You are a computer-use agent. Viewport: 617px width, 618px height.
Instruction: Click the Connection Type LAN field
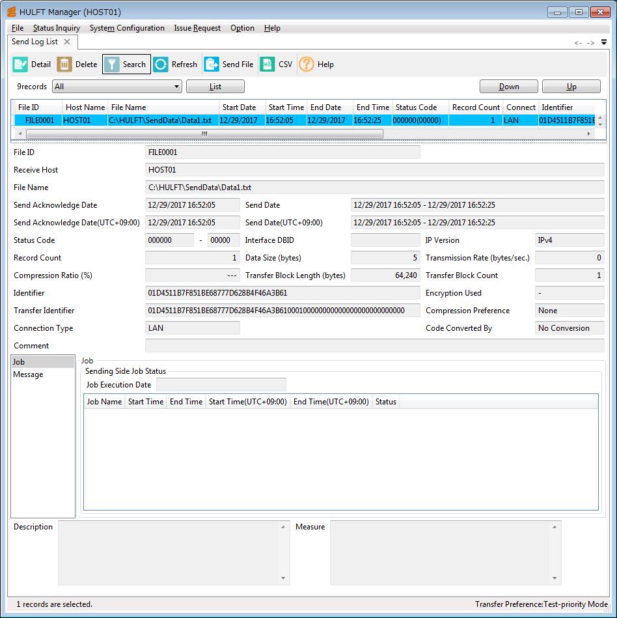pos(192,328)
